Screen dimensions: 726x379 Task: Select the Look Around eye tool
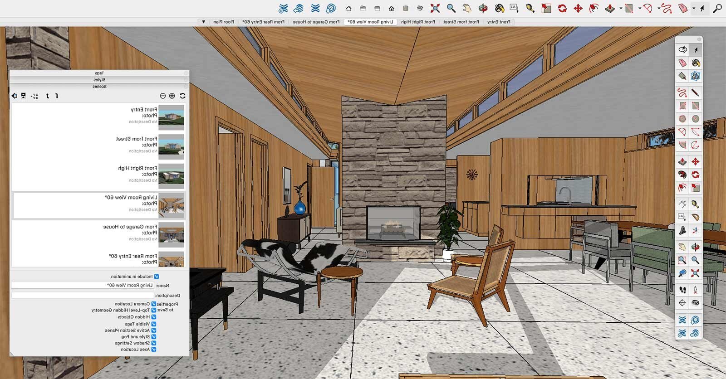695,303
